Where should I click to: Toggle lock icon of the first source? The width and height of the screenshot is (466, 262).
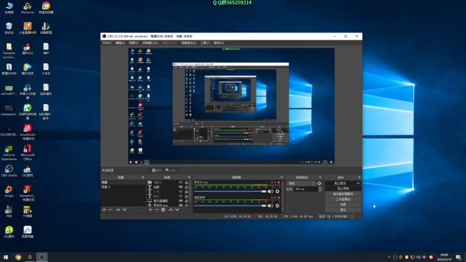click(186, 183)
